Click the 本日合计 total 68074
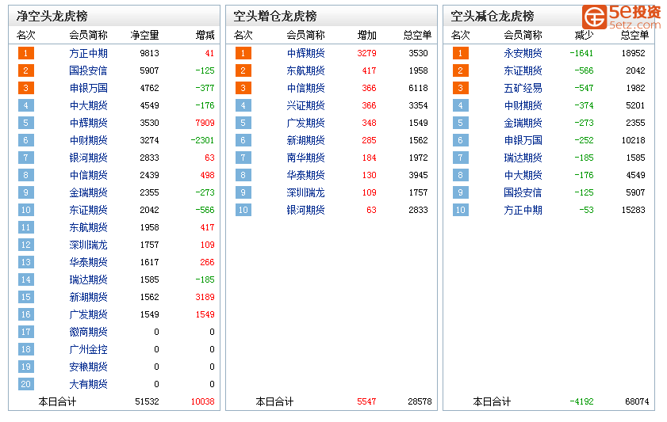 click(637, 401)
